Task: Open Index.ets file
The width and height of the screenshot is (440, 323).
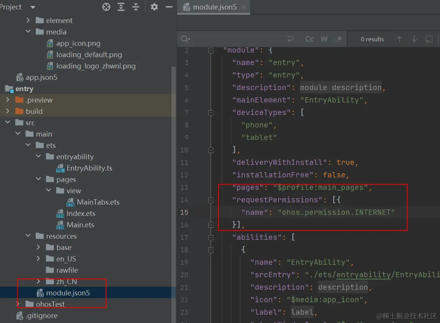Action: (81, 213)
